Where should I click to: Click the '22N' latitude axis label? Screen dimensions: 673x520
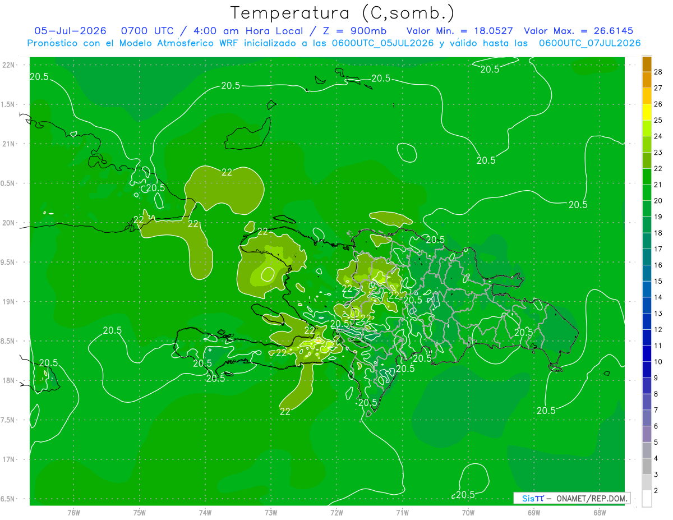[x=9, y=65]
